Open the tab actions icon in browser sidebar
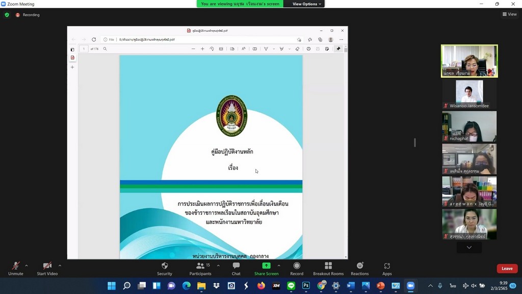The image size is (522, 294). tap(72, 50)
